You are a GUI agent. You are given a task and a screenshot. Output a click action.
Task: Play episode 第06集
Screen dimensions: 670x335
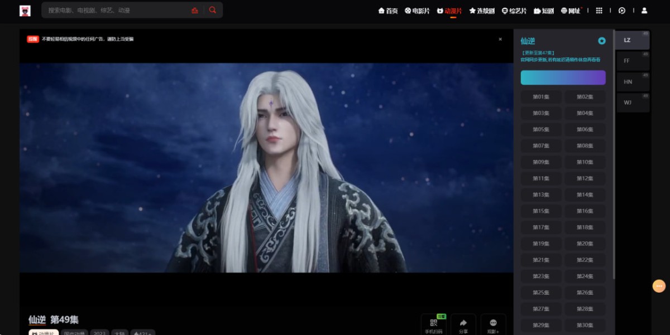click(585, 129)
